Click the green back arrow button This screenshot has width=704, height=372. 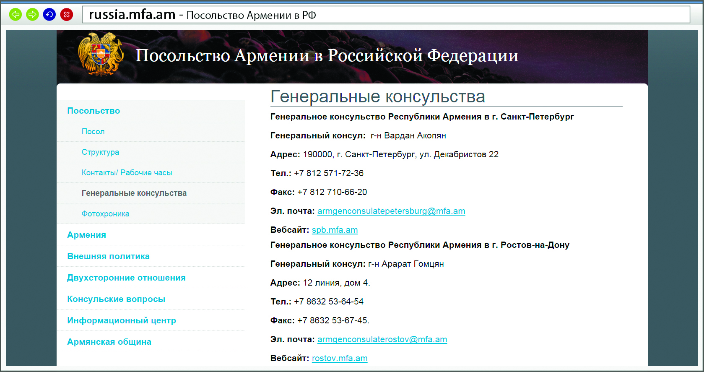(16, 15)
